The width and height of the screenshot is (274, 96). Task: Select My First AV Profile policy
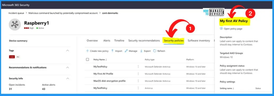(x=103, y=74)
